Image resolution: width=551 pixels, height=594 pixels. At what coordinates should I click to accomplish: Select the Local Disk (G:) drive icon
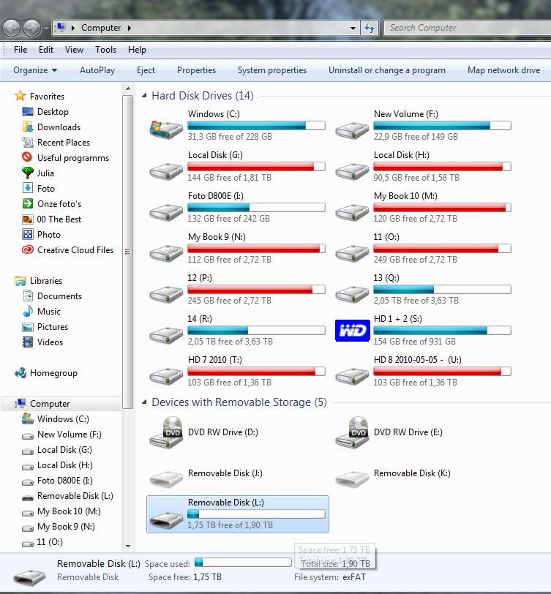(166, 171)
